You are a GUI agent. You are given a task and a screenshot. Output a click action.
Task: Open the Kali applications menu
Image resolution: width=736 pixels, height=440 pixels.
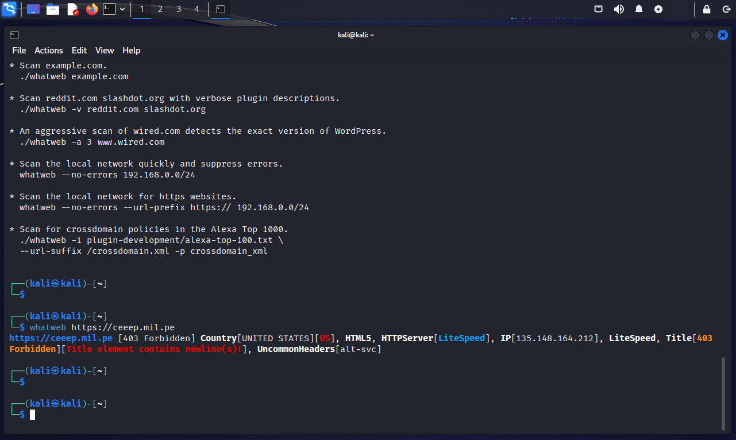point(9,9)
